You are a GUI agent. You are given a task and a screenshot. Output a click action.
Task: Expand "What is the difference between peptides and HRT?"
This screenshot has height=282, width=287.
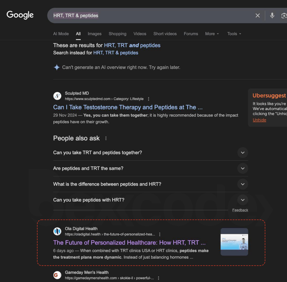tap(242, 184)
